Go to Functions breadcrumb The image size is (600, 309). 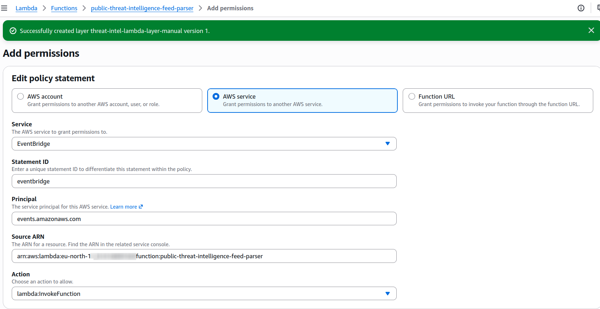coord(64,8)
